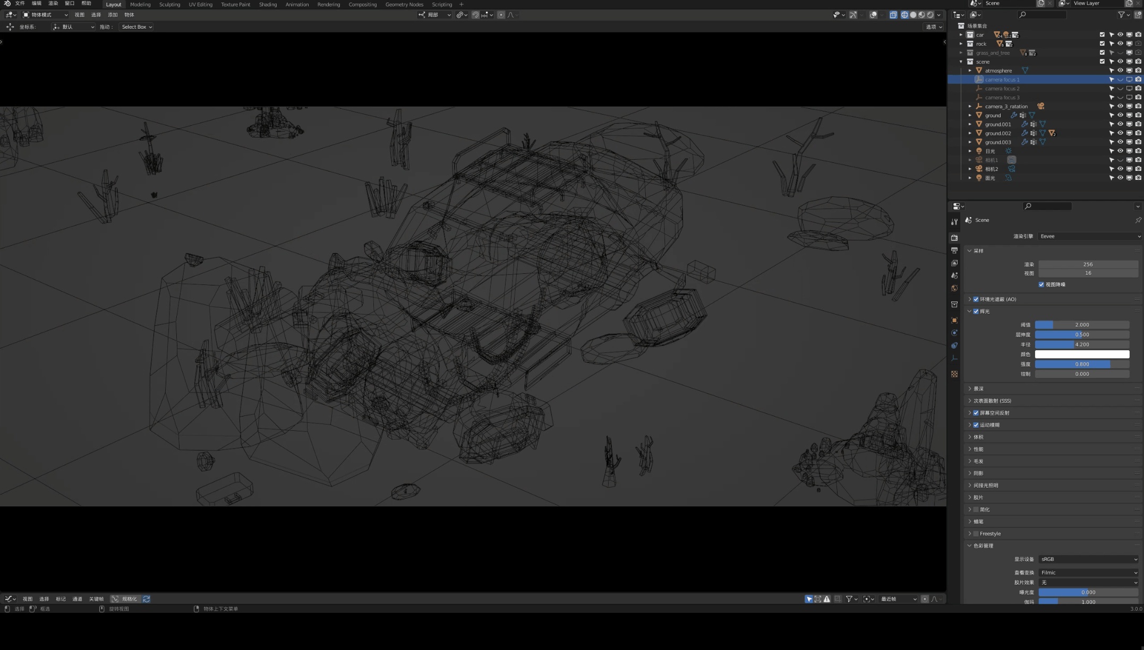The image size is (1144, 650).
Task: Open the Texture properties checkerboard icon
Action: [x=954, y=374]
